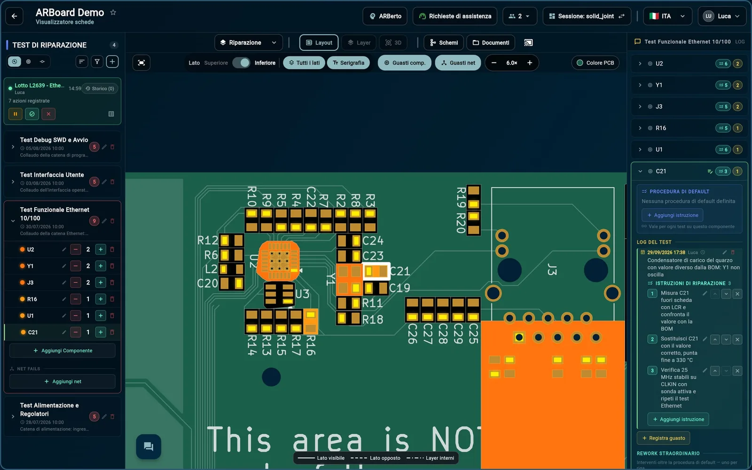Toggle Guasti comp. highlighting
Screen dimensions: 752x470
405,63
